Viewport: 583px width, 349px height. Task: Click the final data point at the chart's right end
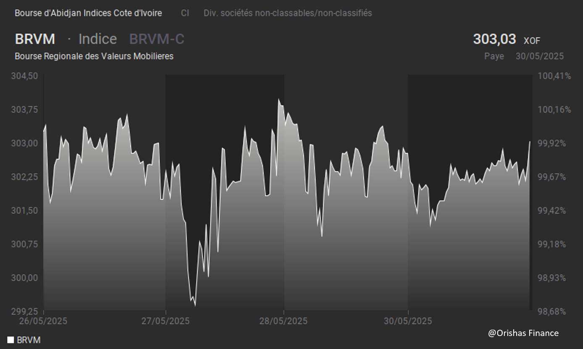coord(530,142)
